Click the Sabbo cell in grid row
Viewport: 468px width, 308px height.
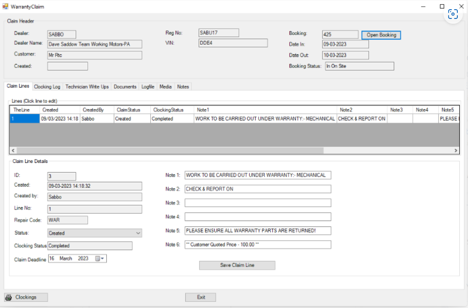[x=97, y=118]
